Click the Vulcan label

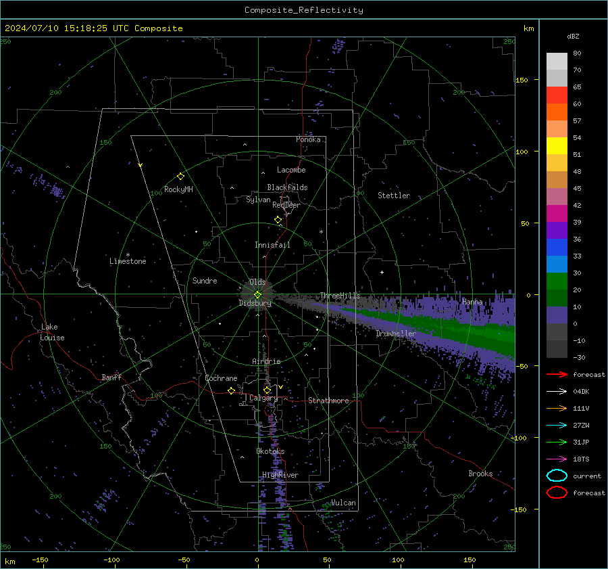(x=343, y=503)
